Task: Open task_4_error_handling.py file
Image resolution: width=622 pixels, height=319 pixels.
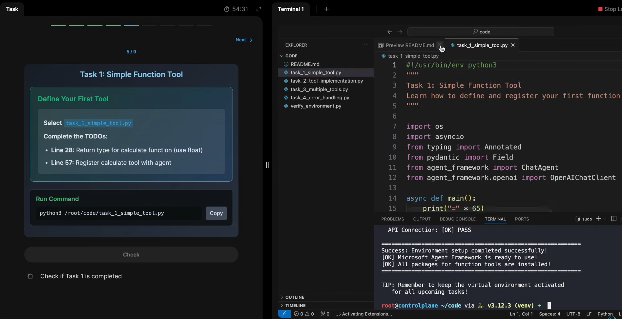Action: coord(320,98)
